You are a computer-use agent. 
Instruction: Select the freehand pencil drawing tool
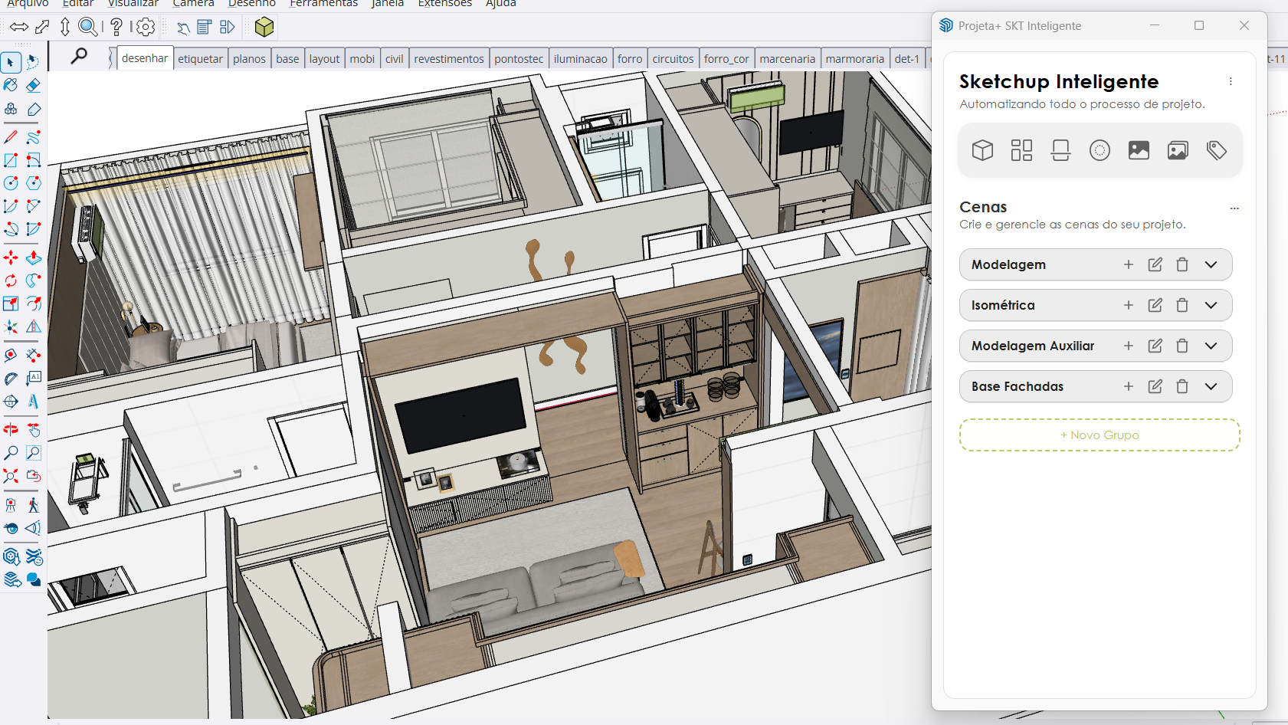tap(34, 136)
